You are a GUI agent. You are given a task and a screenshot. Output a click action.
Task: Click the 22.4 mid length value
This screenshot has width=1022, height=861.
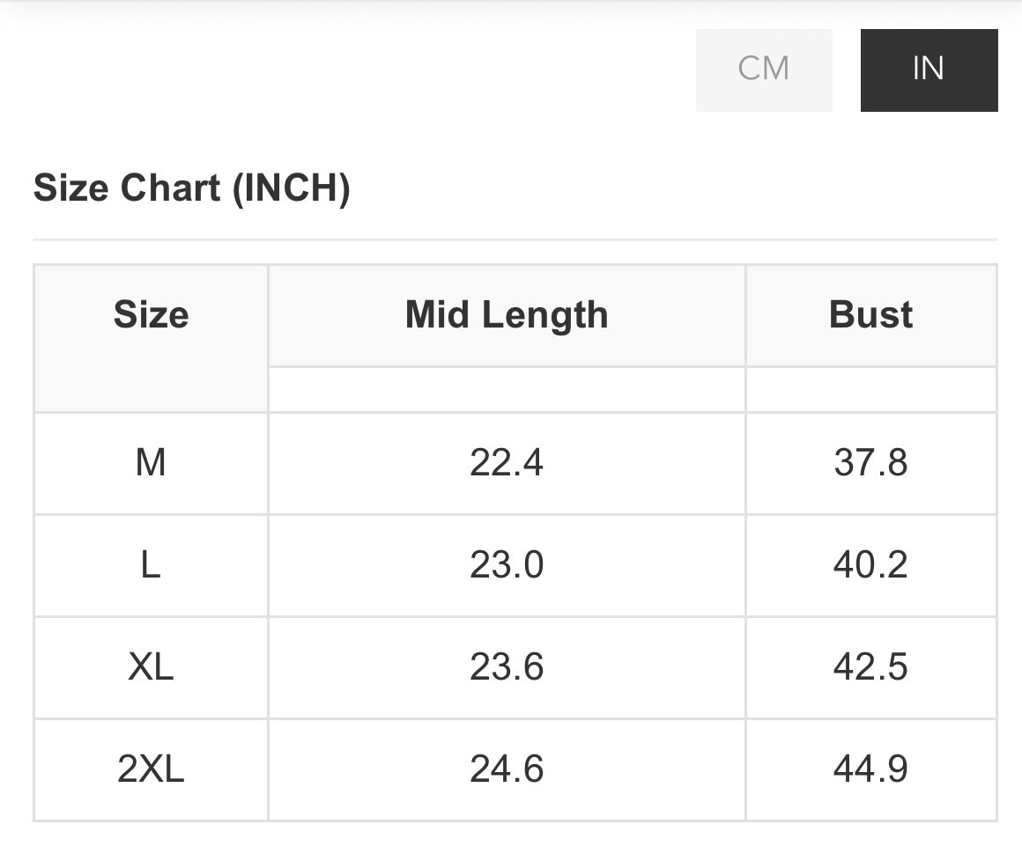(507, 463)
